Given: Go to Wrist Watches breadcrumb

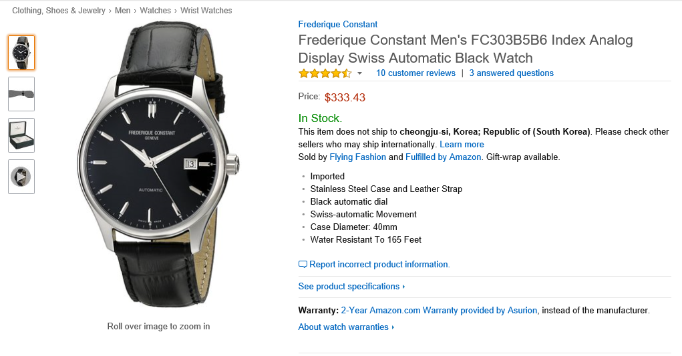Looking at the screenshot, I should (x=206, y=11).
